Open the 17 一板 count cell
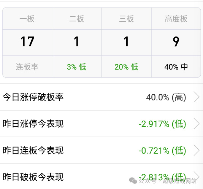 27,41
